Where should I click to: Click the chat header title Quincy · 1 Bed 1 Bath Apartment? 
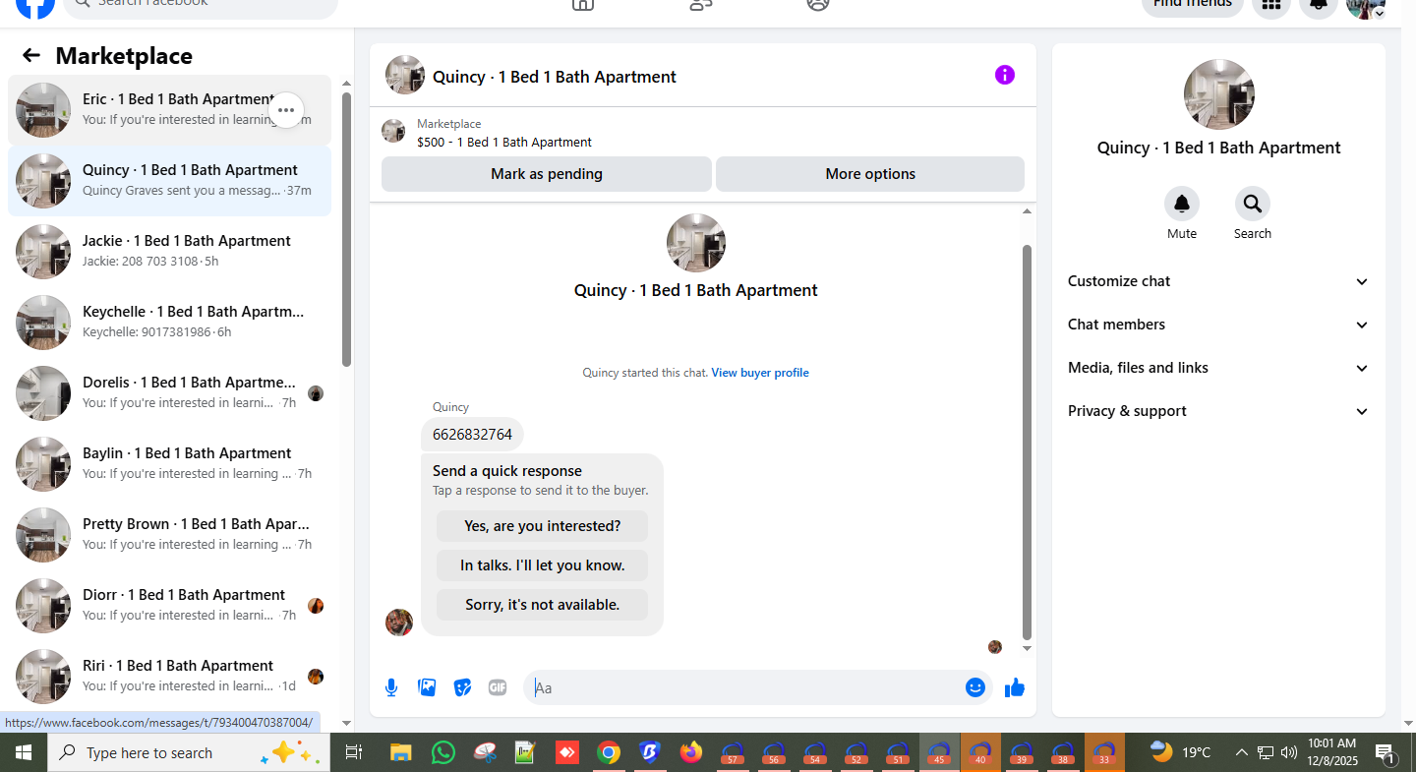tap(555, 77)
